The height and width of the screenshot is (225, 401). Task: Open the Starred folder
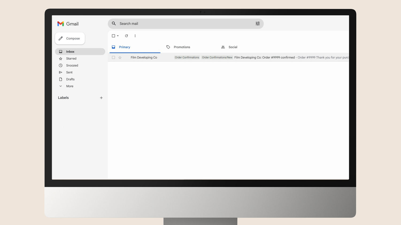tap(71, 59)
